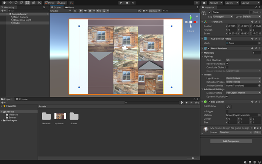Select the Inspector tab
262x164 pixels.
click(x=208, y=7)
